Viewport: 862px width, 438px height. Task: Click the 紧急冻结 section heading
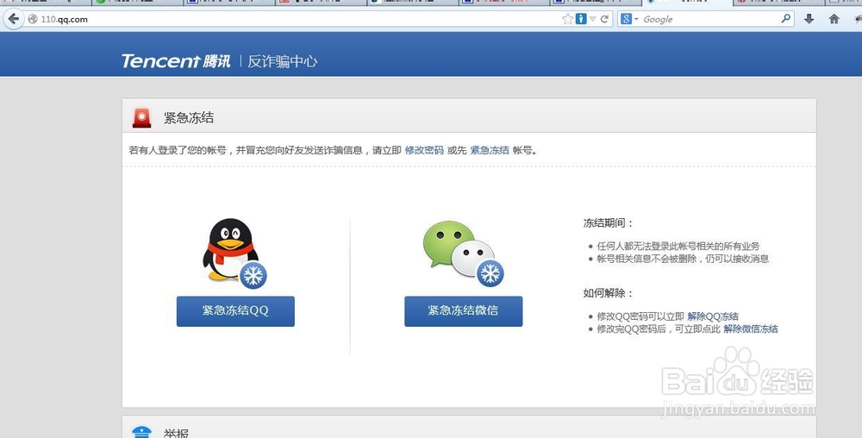(189, 117)
